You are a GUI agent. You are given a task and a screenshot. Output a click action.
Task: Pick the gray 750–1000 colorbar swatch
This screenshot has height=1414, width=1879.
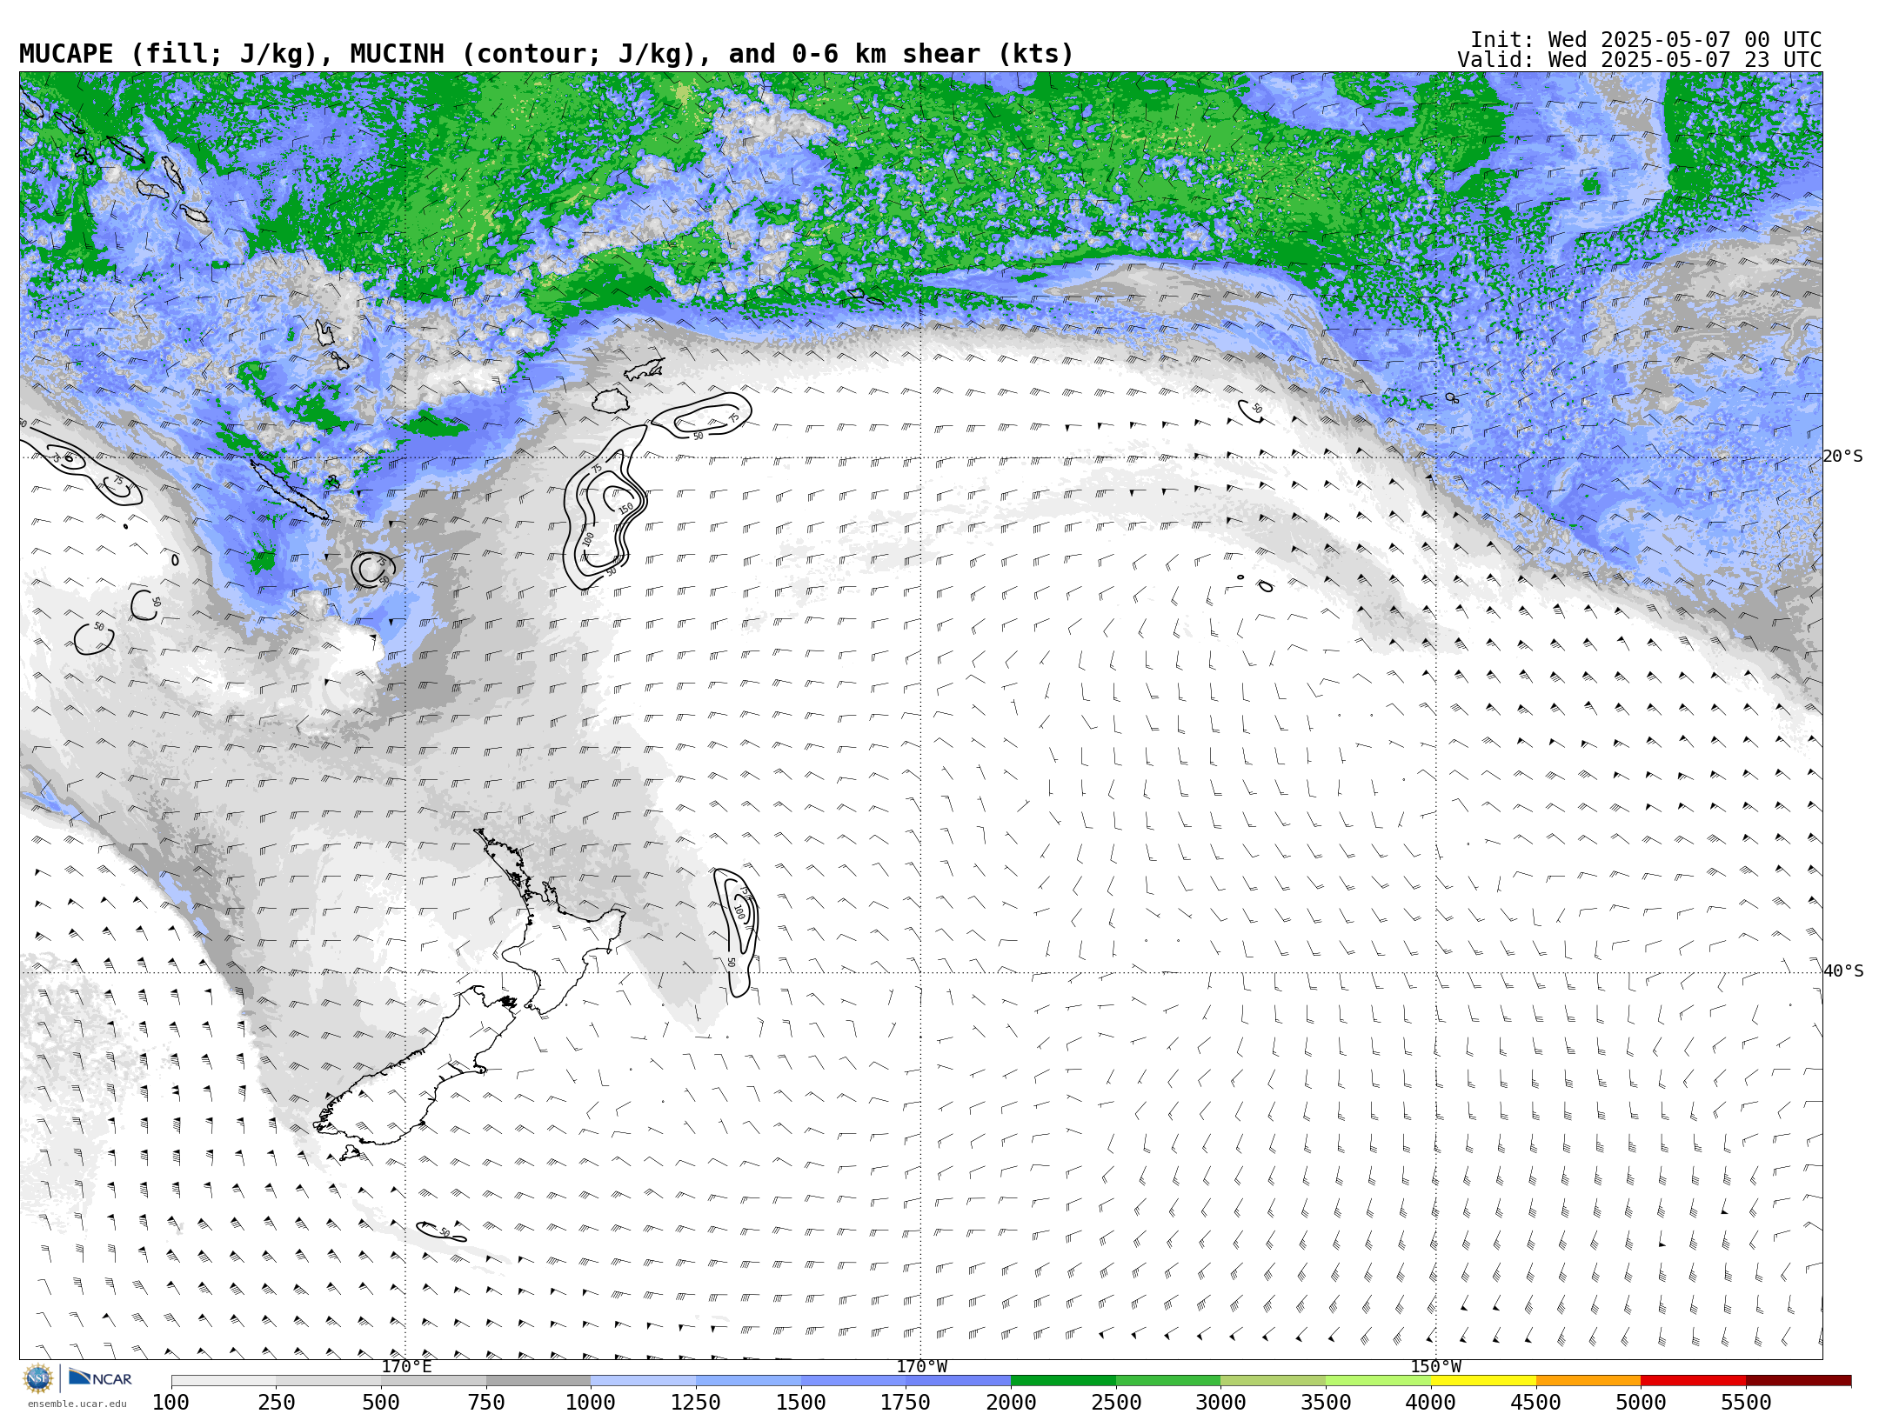[x=538, y=1381]
